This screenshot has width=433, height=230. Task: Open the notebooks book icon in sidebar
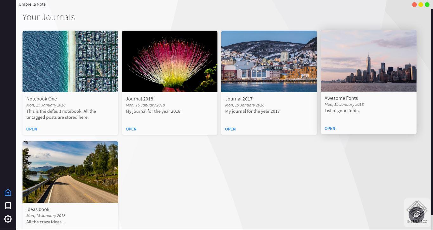[x=8, y=206]
